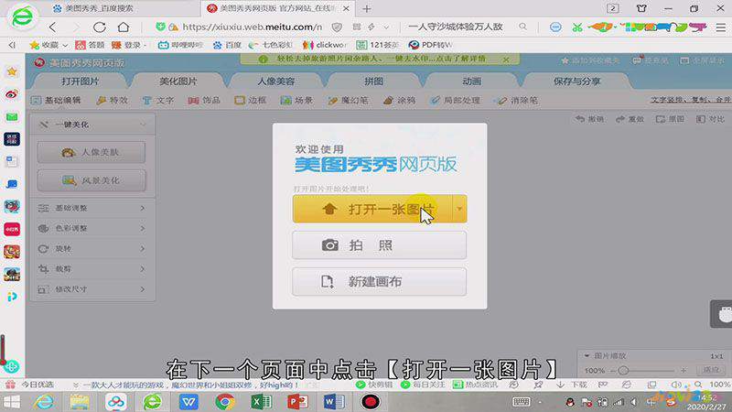Open File Explorer from the taskbar
Image resolution: width=732 pixels, height=412 pixels.
click(80, 402)
